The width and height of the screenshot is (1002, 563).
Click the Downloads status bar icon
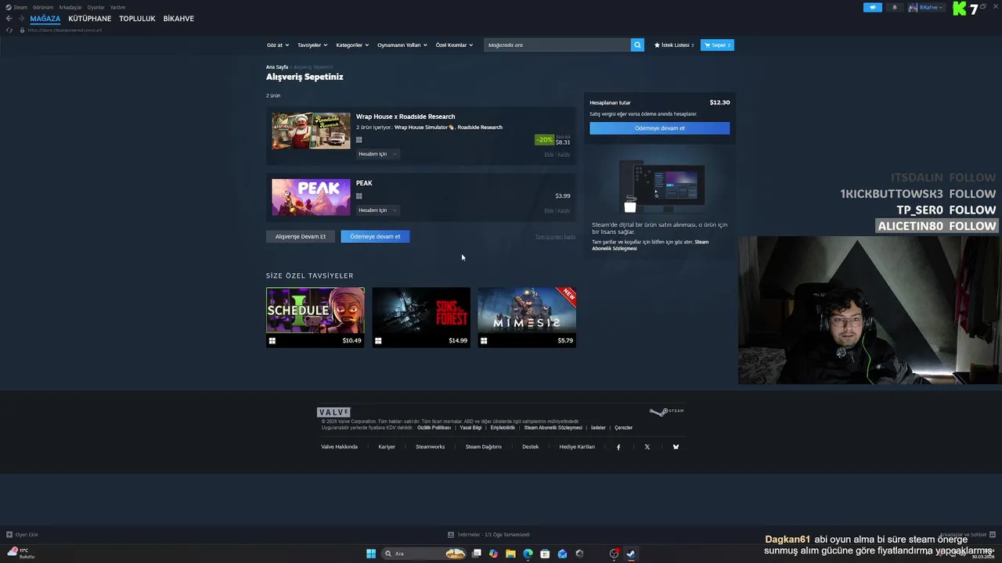(x=451, y=535)
